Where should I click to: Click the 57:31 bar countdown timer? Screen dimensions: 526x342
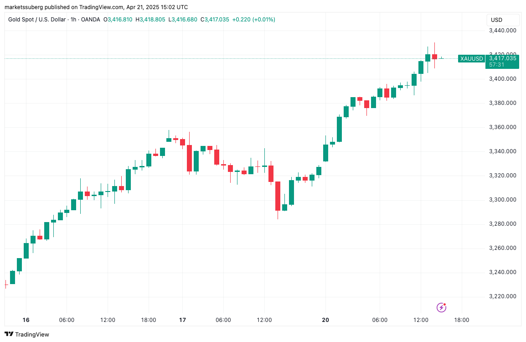click(x=496, y=65)
